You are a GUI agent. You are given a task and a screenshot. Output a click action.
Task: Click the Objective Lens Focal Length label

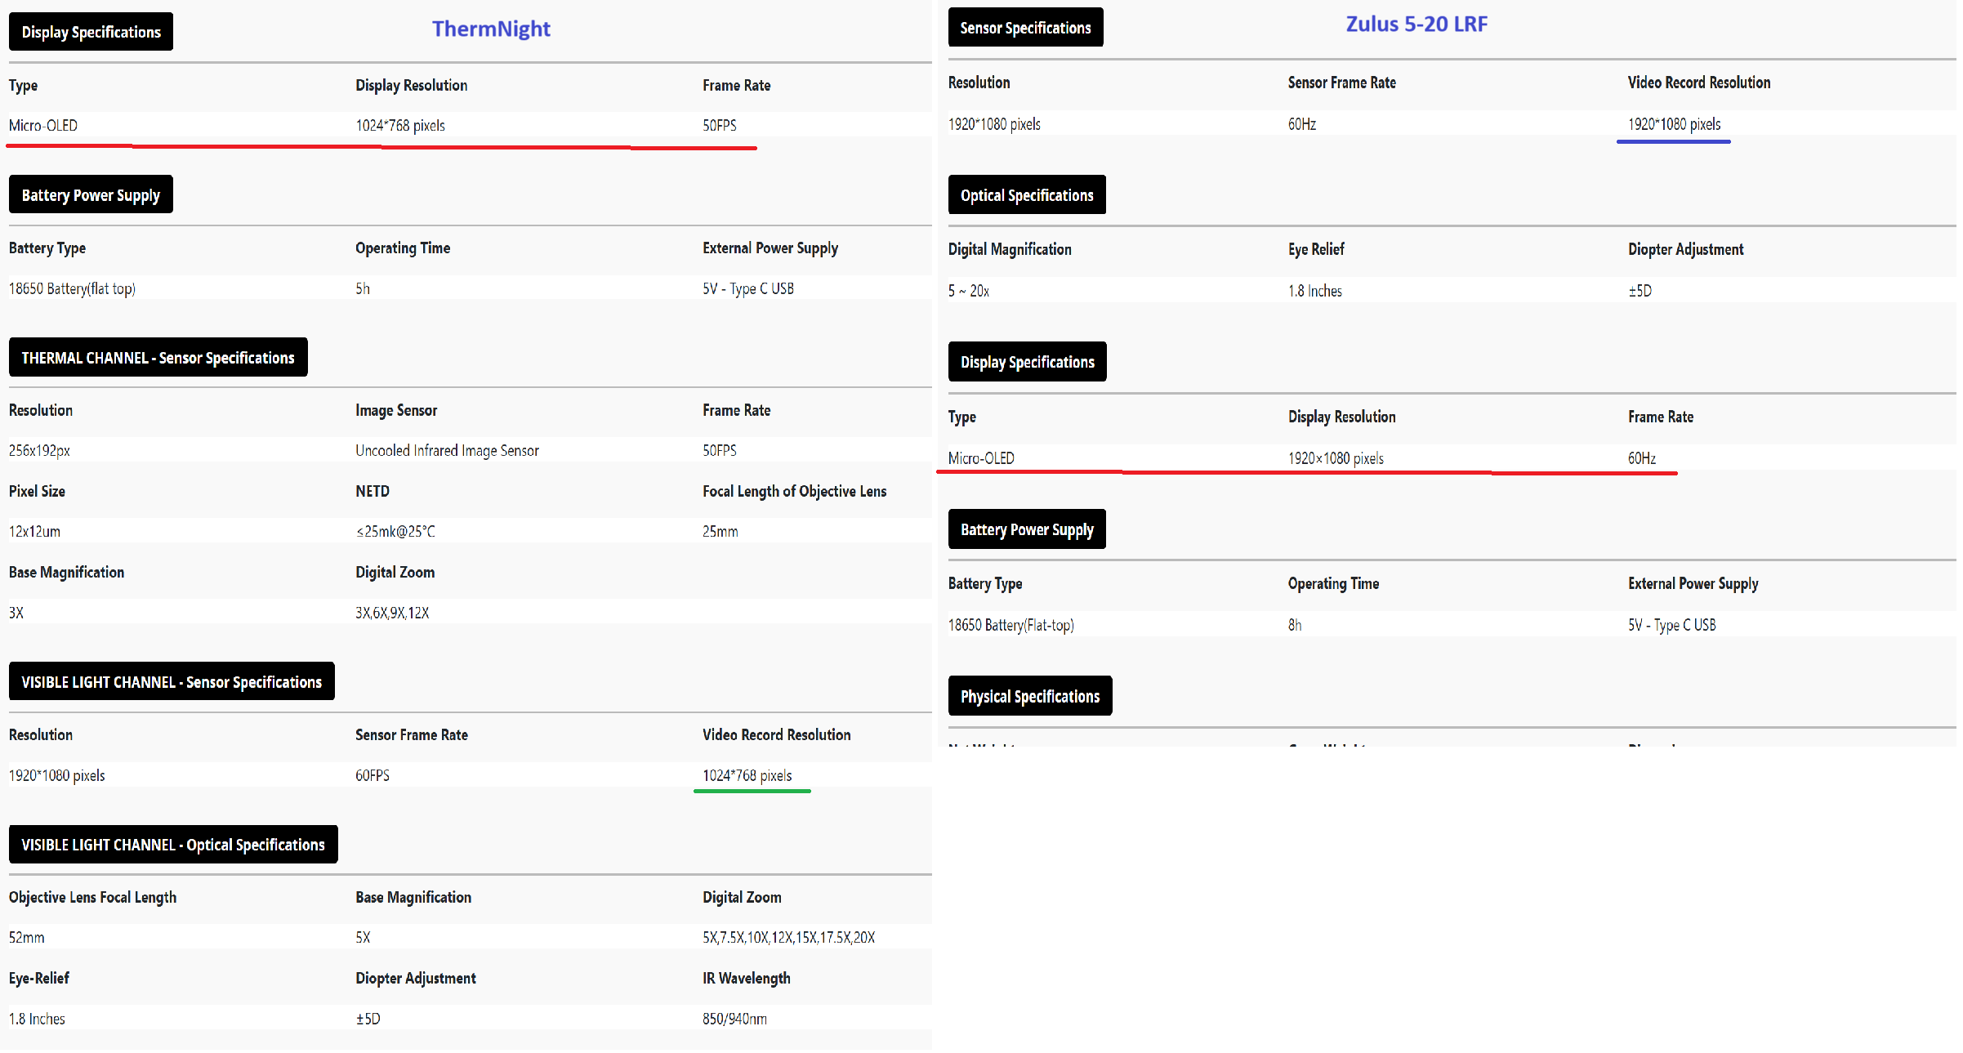coord(92,897)
